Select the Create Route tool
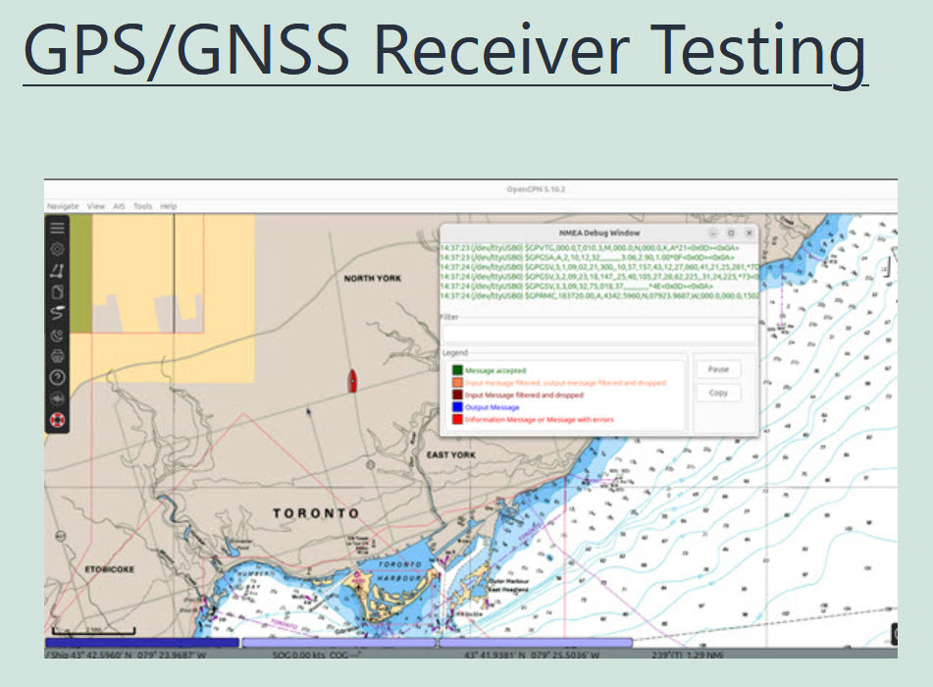The image size is (933, 687). pyautogui.click(x=57, y=270)
